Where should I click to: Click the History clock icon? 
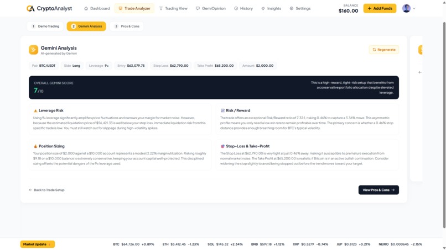236,8
